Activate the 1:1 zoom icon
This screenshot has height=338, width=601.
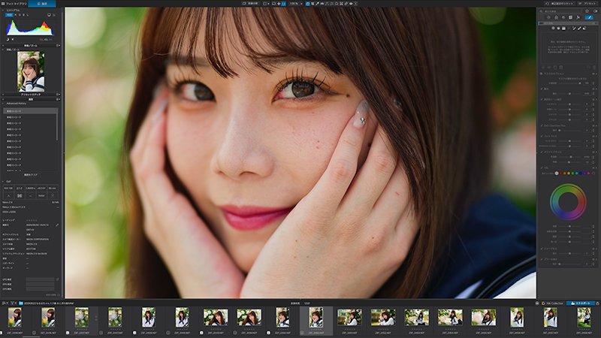(284, 4)
